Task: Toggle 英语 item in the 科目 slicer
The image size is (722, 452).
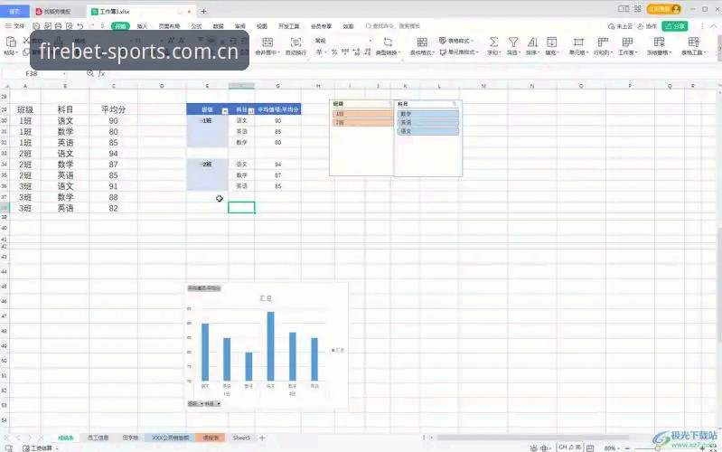Action: [x=427, y=122]
